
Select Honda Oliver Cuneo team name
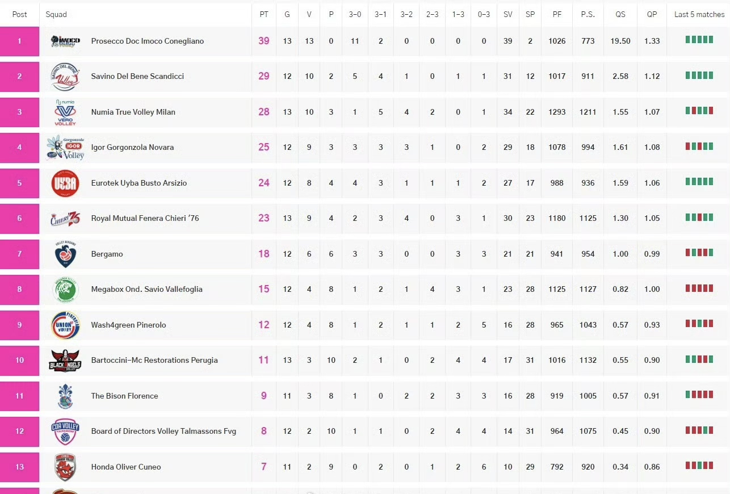coord(126,467)
